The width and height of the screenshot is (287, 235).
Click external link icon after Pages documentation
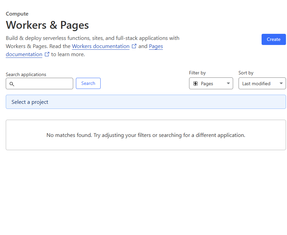[x=47, y=54]
